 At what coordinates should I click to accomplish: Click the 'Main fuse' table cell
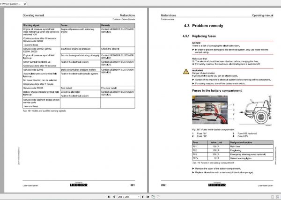tap(251, 147)
